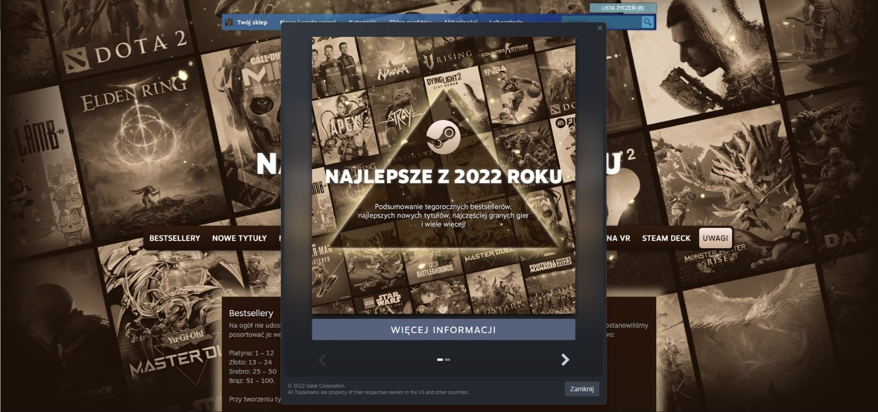The height and width of the screenshot is (412, 878).
Task: Click the Bestsellery heading in the page behind
Action: click(251, 313)
